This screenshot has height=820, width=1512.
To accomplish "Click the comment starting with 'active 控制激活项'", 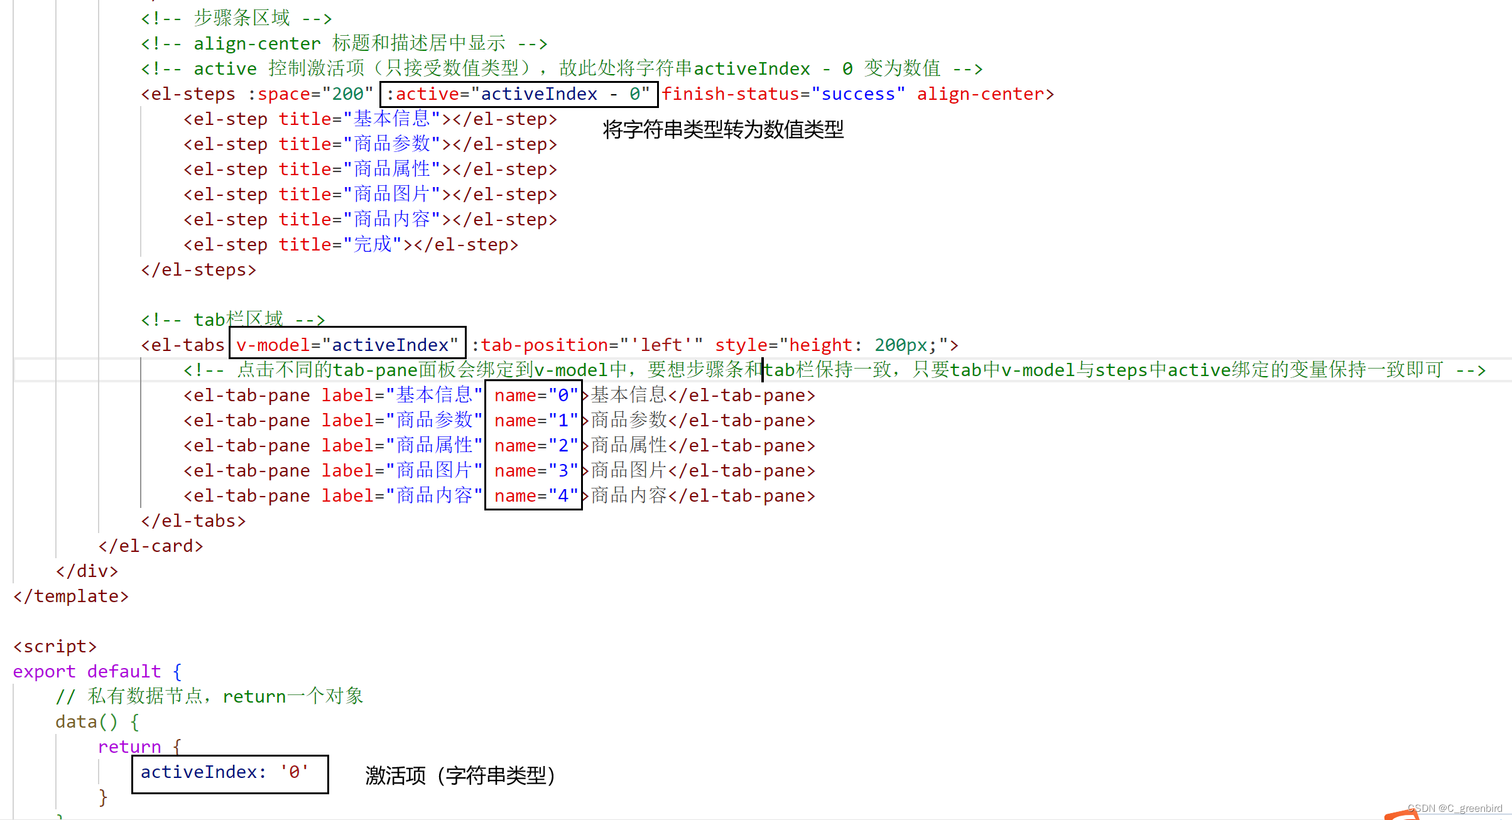I will (x=562, y=68).
